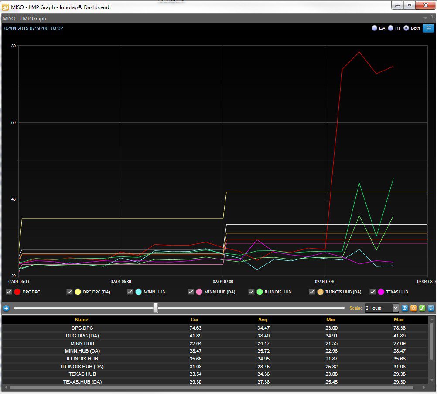Toggle the MINN.HUB (DA) series checkbox

pos(191,292)
